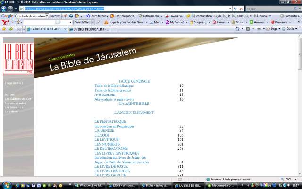Open Windows Live M... taskbar window
The height and width of the screenshot is (189, 302).
click(x=90, y=185)
